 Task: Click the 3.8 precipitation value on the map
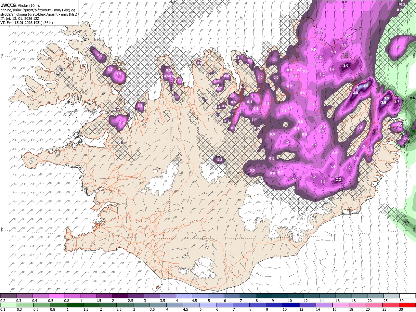[383, 102]
